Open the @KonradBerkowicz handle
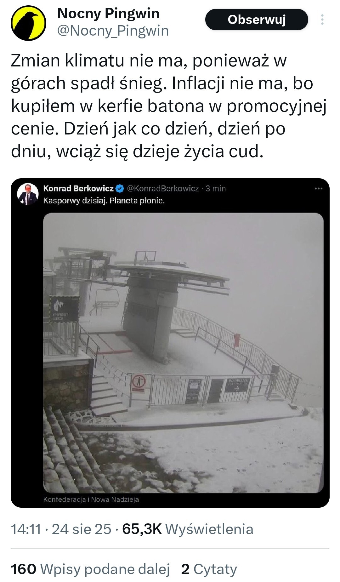This screenshot has width=340, height=582. tap(163, 189)
